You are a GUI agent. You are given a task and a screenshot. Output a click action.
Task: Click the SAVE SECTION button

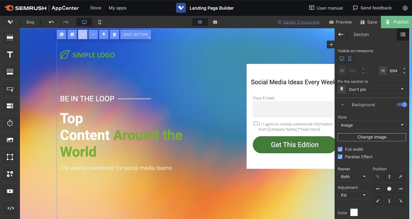coord(135,34)
